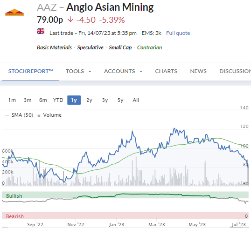Click the Small Cap size label
The image size is (251, 228).
120,47
